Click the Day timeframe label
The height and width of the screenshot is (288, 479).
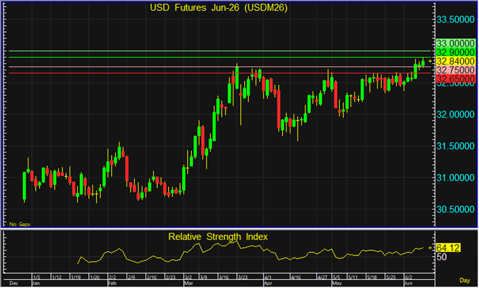(464, 280)
